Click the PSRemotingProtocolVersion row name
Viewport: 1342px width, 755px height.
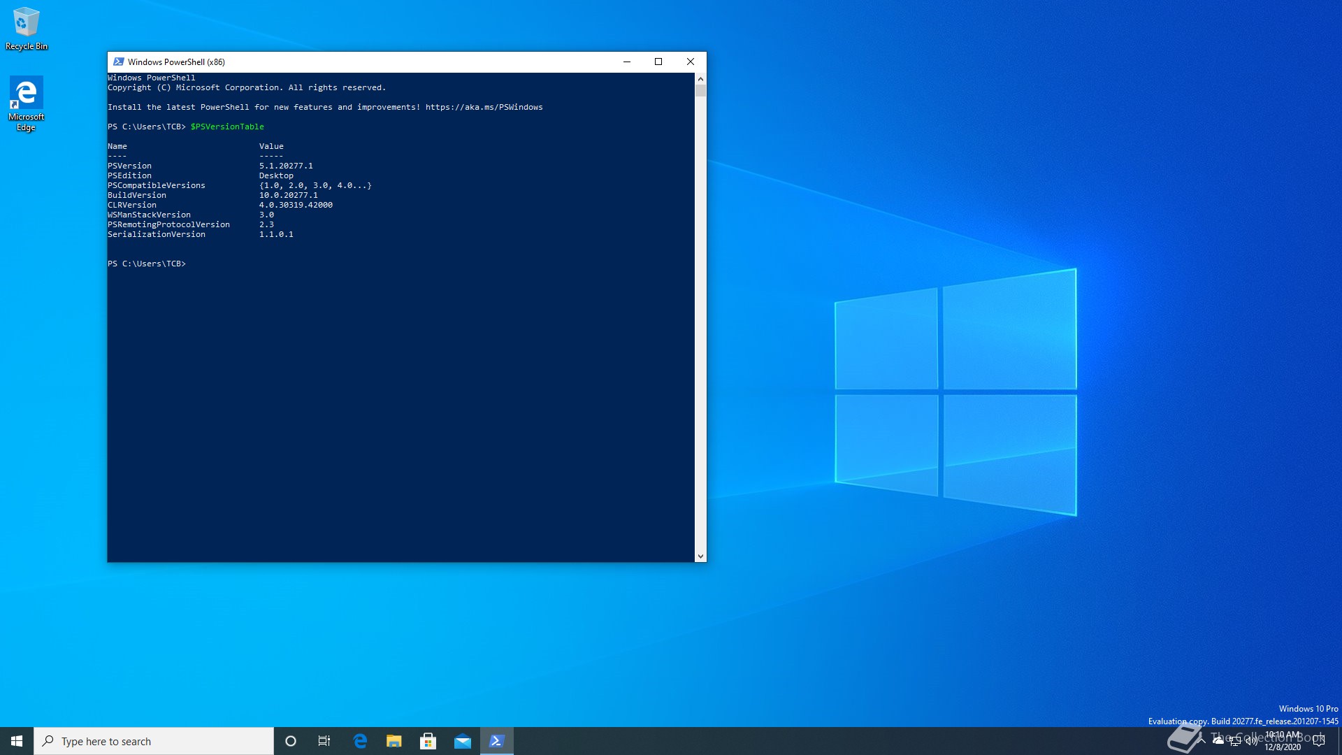click(x=168, y=224)
